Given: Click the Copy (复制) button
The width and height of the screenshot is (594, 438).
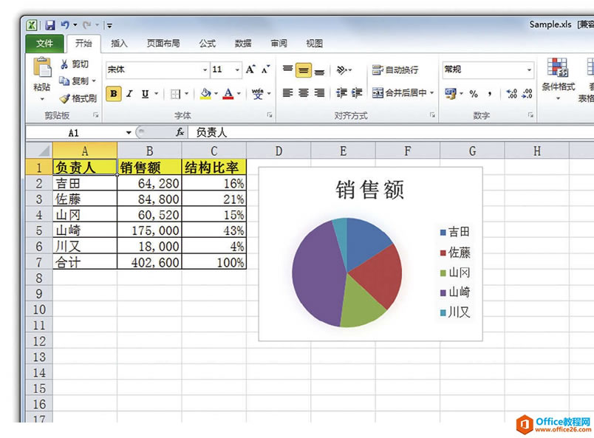Looking at the screenshot, I should [74, 81].
